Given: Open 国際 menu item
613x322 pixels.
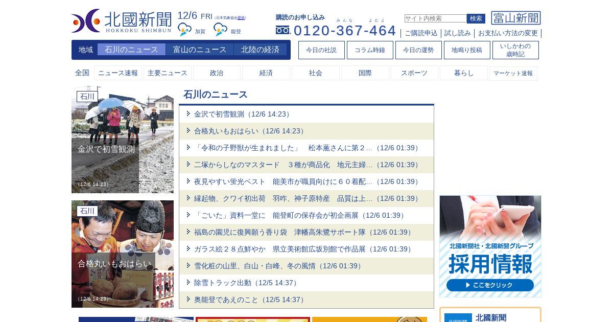Looking at the screenshot, I should [x=365, y=73].
